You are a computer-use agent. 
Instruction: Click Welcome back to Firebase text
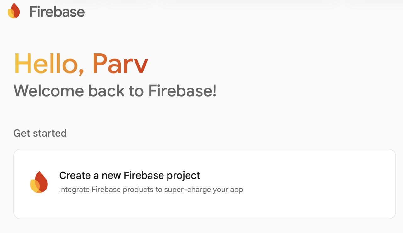click(x=114, y=91)
